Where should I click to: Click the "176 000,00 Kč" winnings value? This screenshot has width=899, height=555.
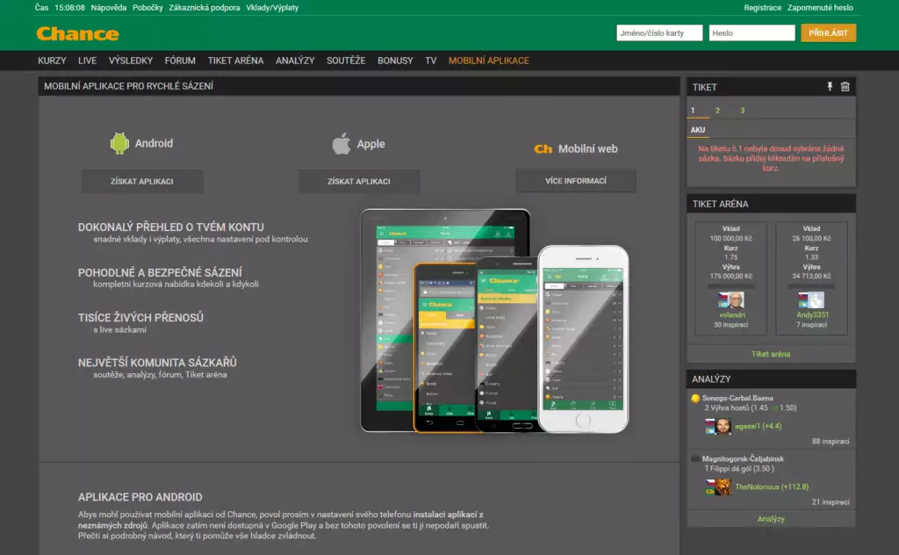[x=731, y=277]
